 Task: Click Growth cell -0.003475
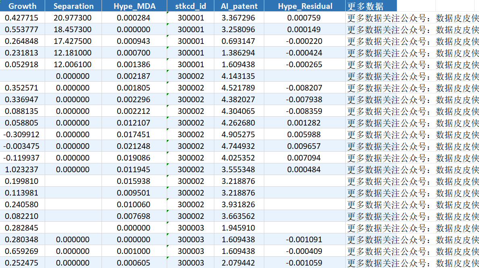(22, 146)
